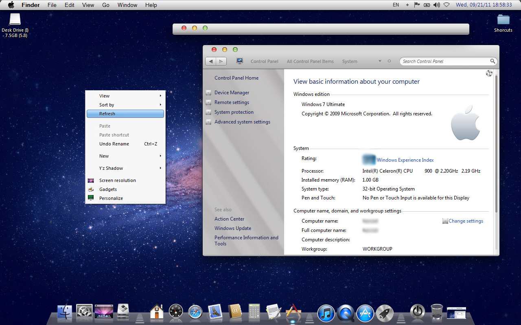Click the network icon in the menu bar
Image resolution: width=521 pixels, height=325 pixels.
point(447,5)
